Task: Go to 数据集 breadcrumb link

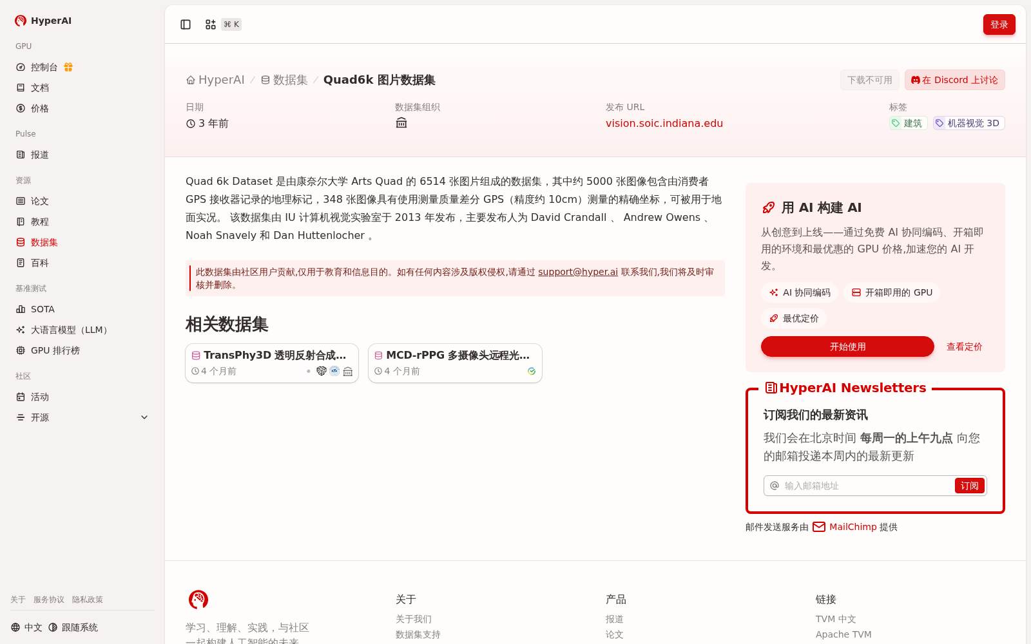Action: pyautogui.click(x=284, y=80)
